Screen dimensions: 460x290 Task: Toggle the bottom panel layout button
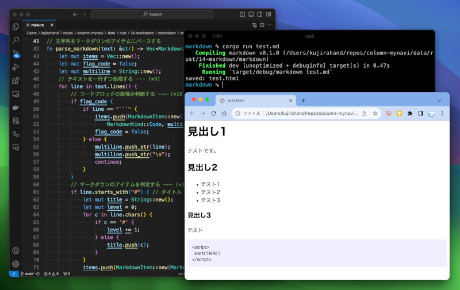pyautogui.click(x=251, y=14)
